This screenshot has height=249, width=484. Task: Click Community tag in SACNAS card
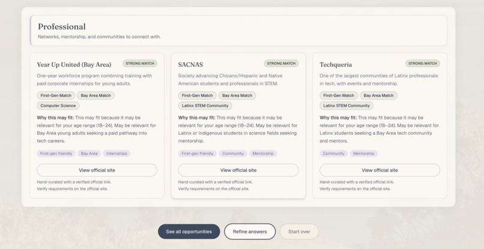click(233, 154)
